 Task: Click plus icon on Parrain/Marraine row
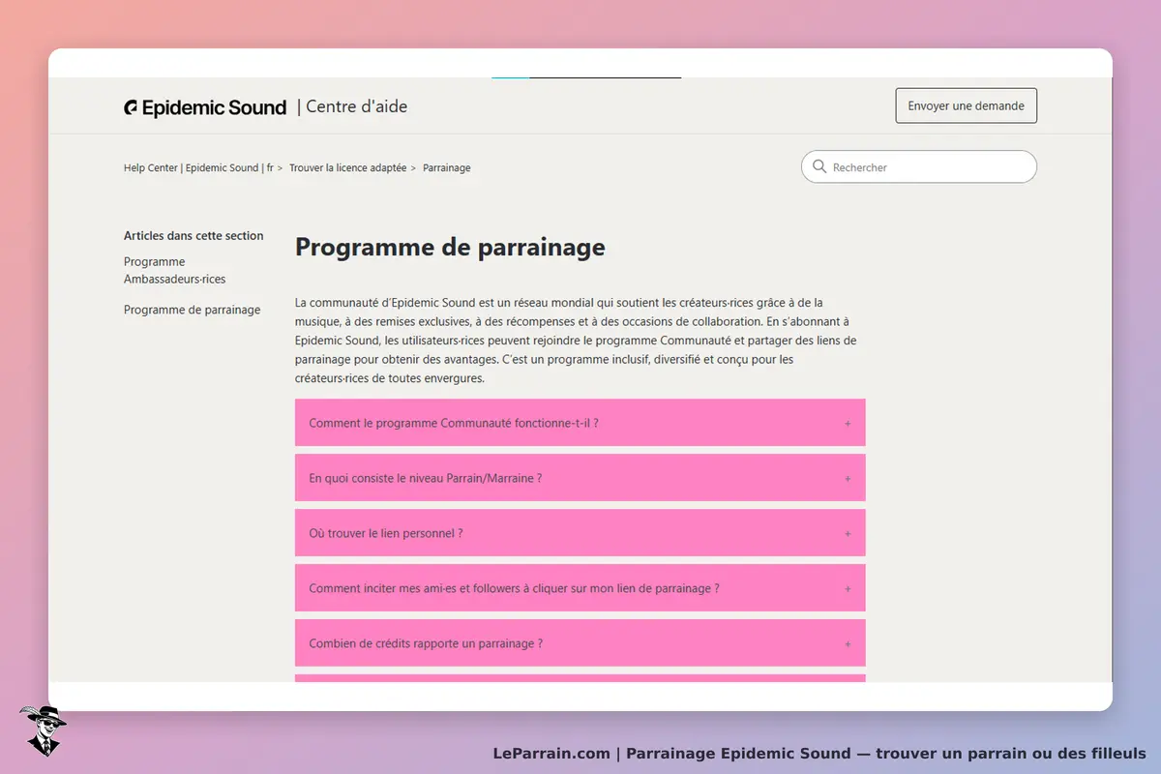click(848, 479)
